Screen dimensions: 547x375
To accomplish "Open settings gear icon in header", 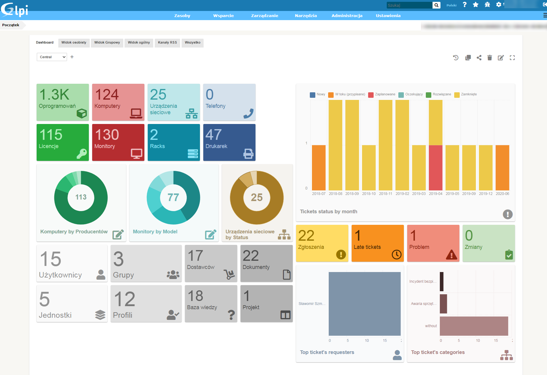I will pyautogui.click(x=499, y=5).
